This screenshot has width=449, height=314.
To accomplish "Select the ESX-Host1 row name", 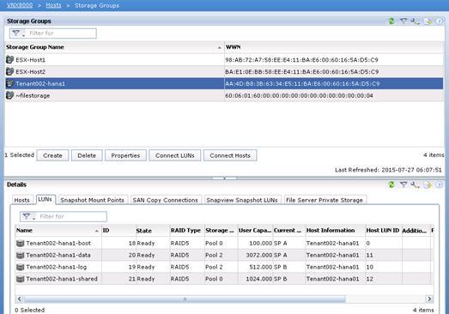I will 31,60.
